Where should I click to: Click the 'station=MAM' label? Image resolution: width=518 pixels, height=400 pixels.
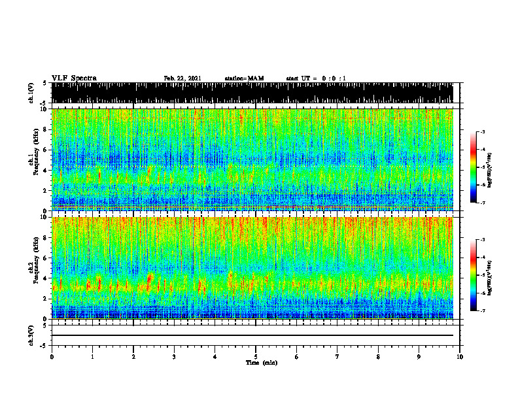pyautogui.click(x=244, y=78)
